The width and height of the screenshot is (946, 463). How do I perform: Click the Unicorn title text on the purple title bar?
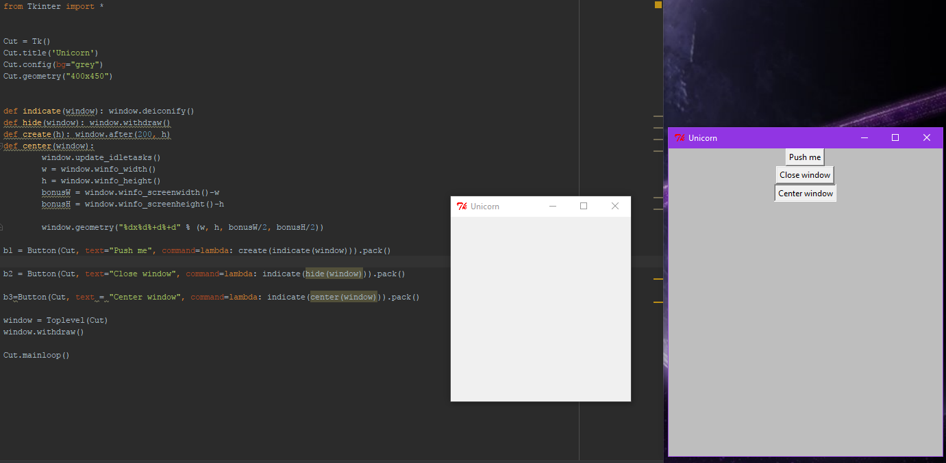pyautogui.click(x=701, y=137)
